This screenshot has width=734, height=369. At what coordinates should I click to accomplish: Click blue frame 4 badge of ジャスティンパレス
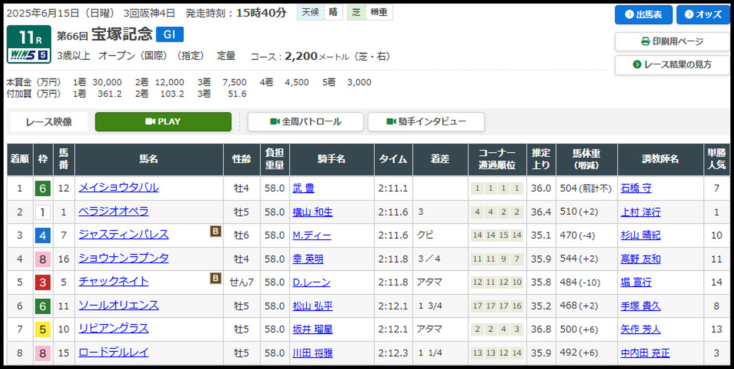[x=43, y=235]
